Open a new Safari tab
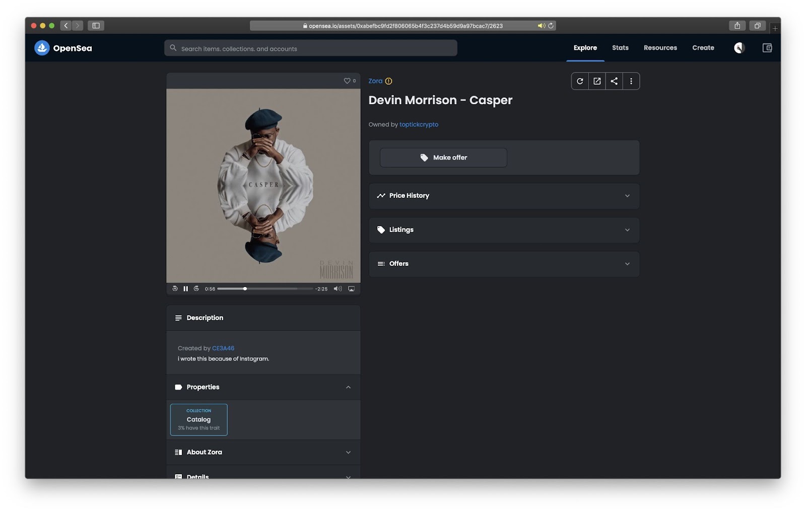Screen dimensions: 806x512 (x=775, y=28)
